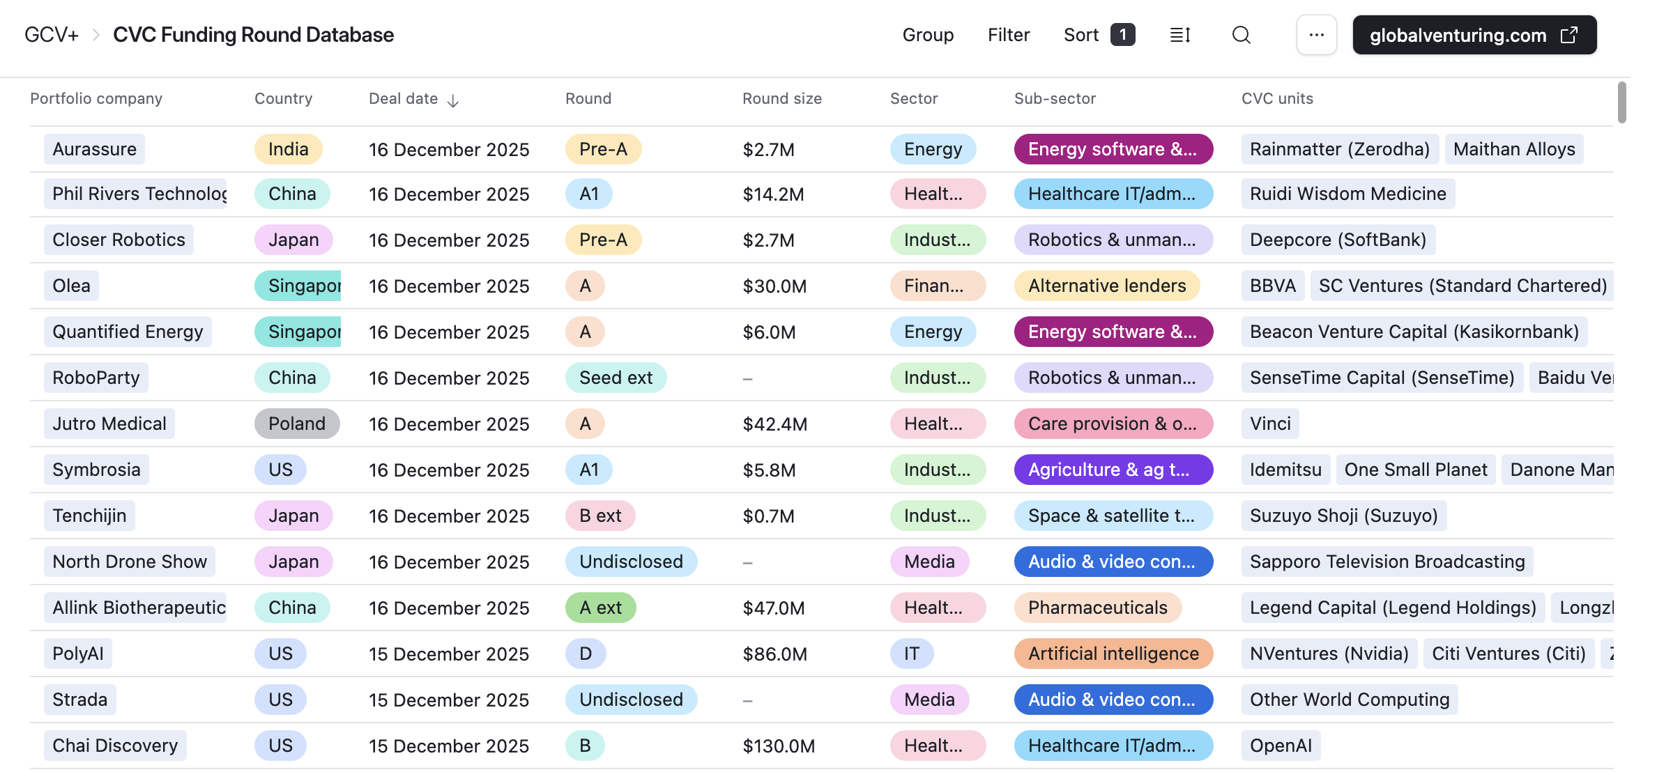Open the Filter options
This screenshot has height=772, width=1680.
pyautogui.click(x=1008, y=35)
